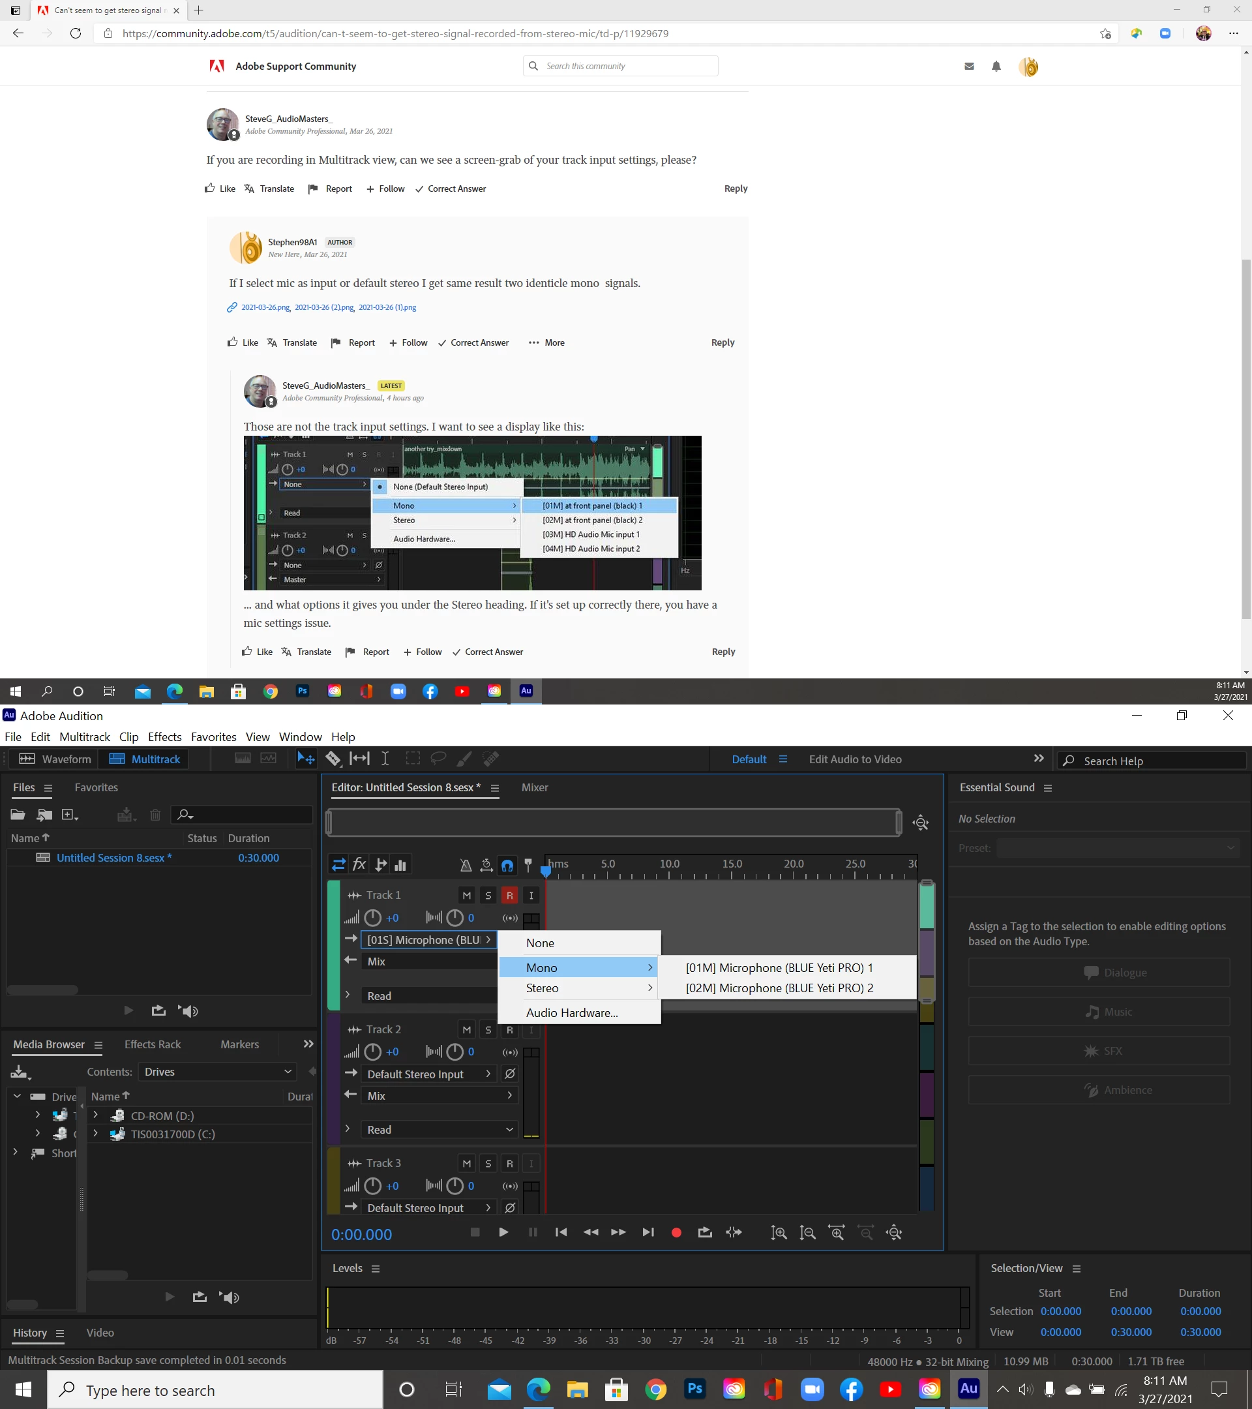Solo Track 2
This screenshot has width=1252, height=1409.
pyautogui.click(x=488, y=1030)
